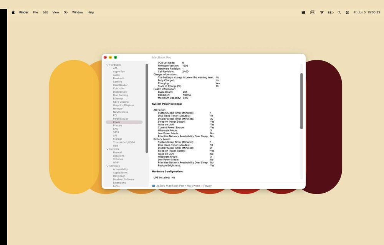
Task: Select ATA in the sidebar
Action: (115, 68)
